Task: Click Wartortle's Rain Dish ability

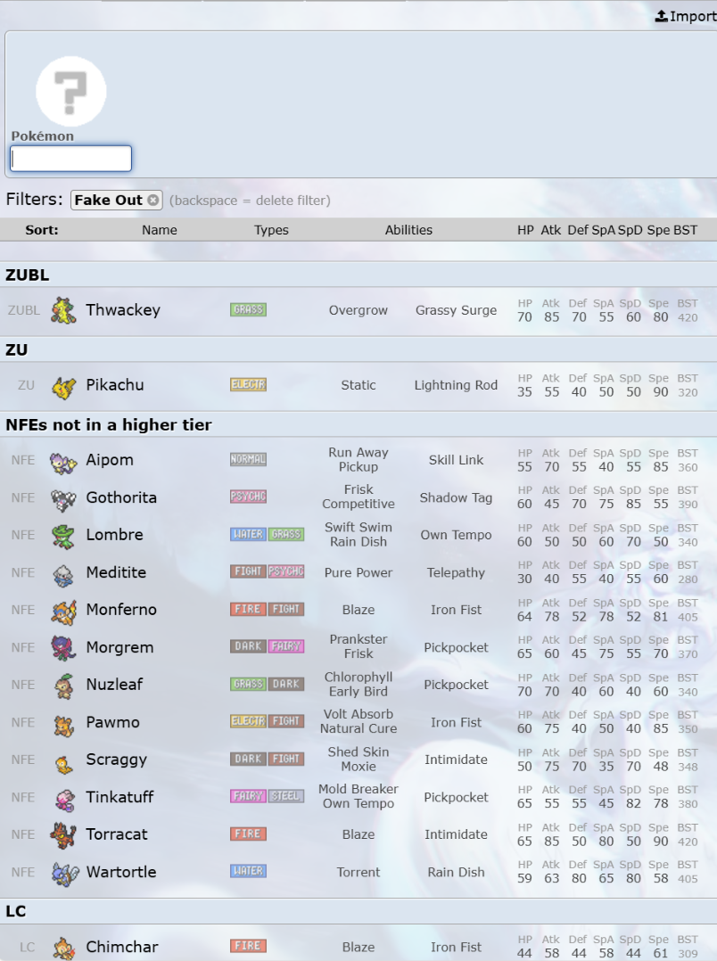Action: pos(456,872)
